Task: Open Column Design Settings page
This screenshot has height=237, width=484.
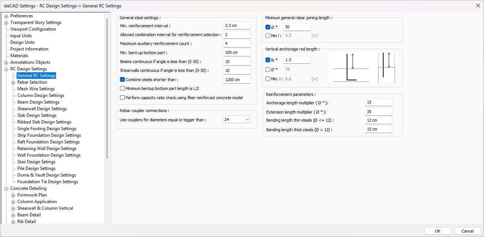Action: click(x=41, y=95)
